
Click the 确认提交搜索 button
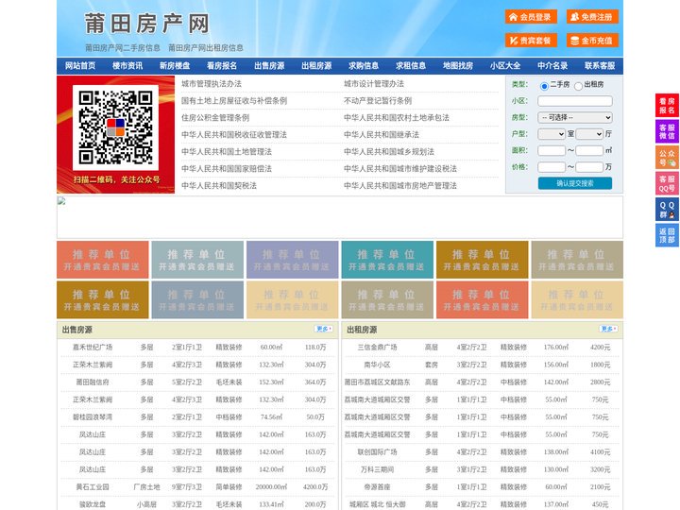click(575, 183)
